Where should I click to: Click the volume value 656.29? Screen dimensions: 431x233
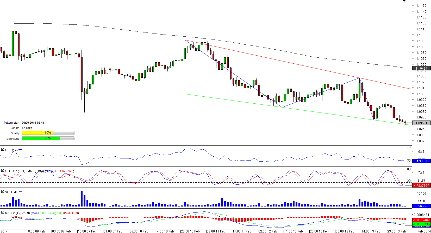pyautogui.click(x=421, y=206)
